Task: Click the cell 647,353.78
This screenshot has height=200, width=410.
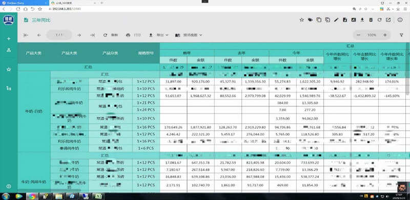Action: click(x=201, y=162)
